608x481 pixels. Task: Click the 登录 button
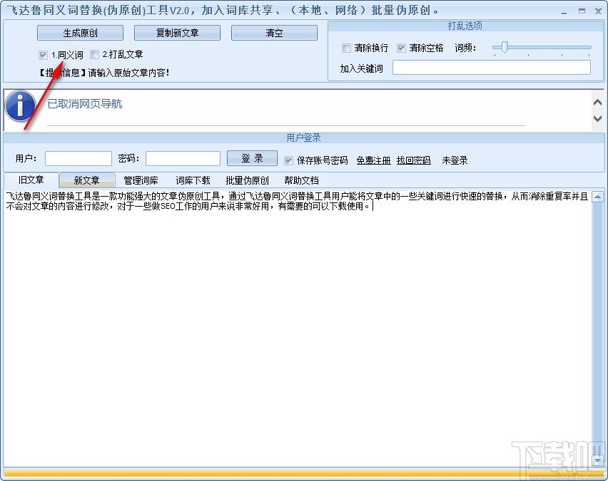pos(252,158)
